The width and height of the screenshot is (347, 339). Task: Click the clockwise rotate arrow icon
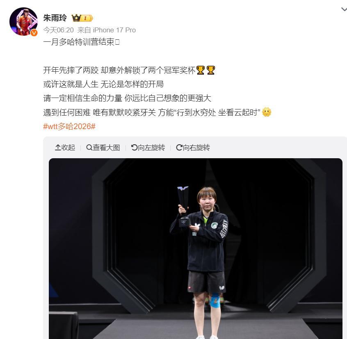[x=179, y=148]
